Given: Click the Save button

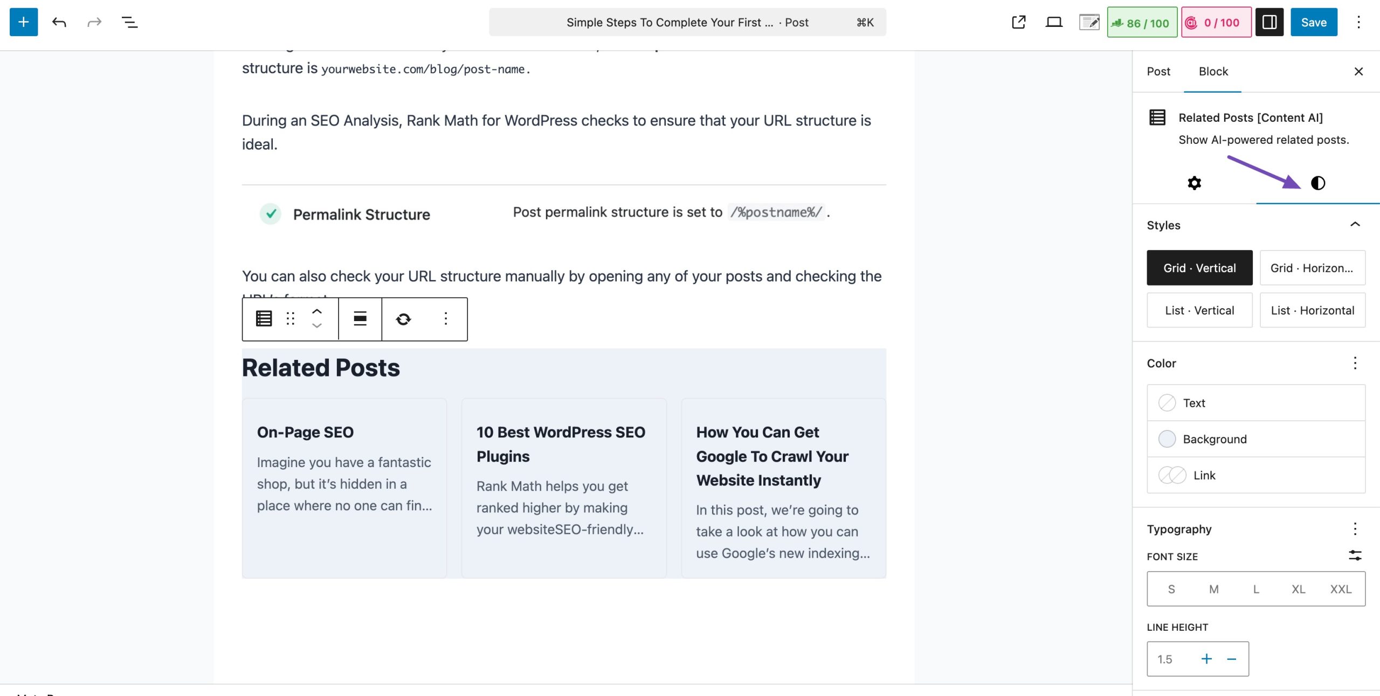Looking at the screenshot, I should point(1313,22).
